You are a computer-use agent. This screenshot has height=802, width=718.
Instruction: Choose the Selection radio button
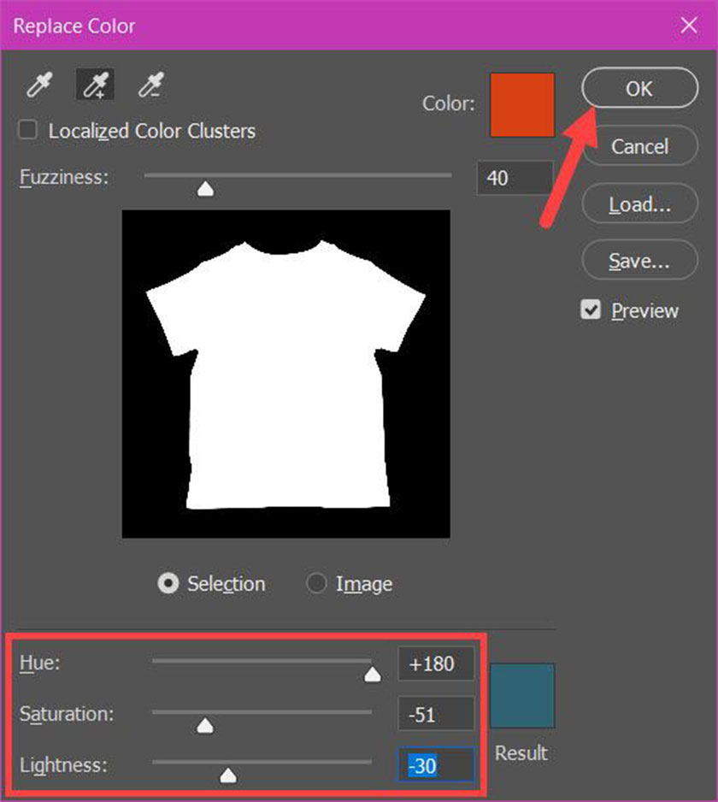click(168, 584)
